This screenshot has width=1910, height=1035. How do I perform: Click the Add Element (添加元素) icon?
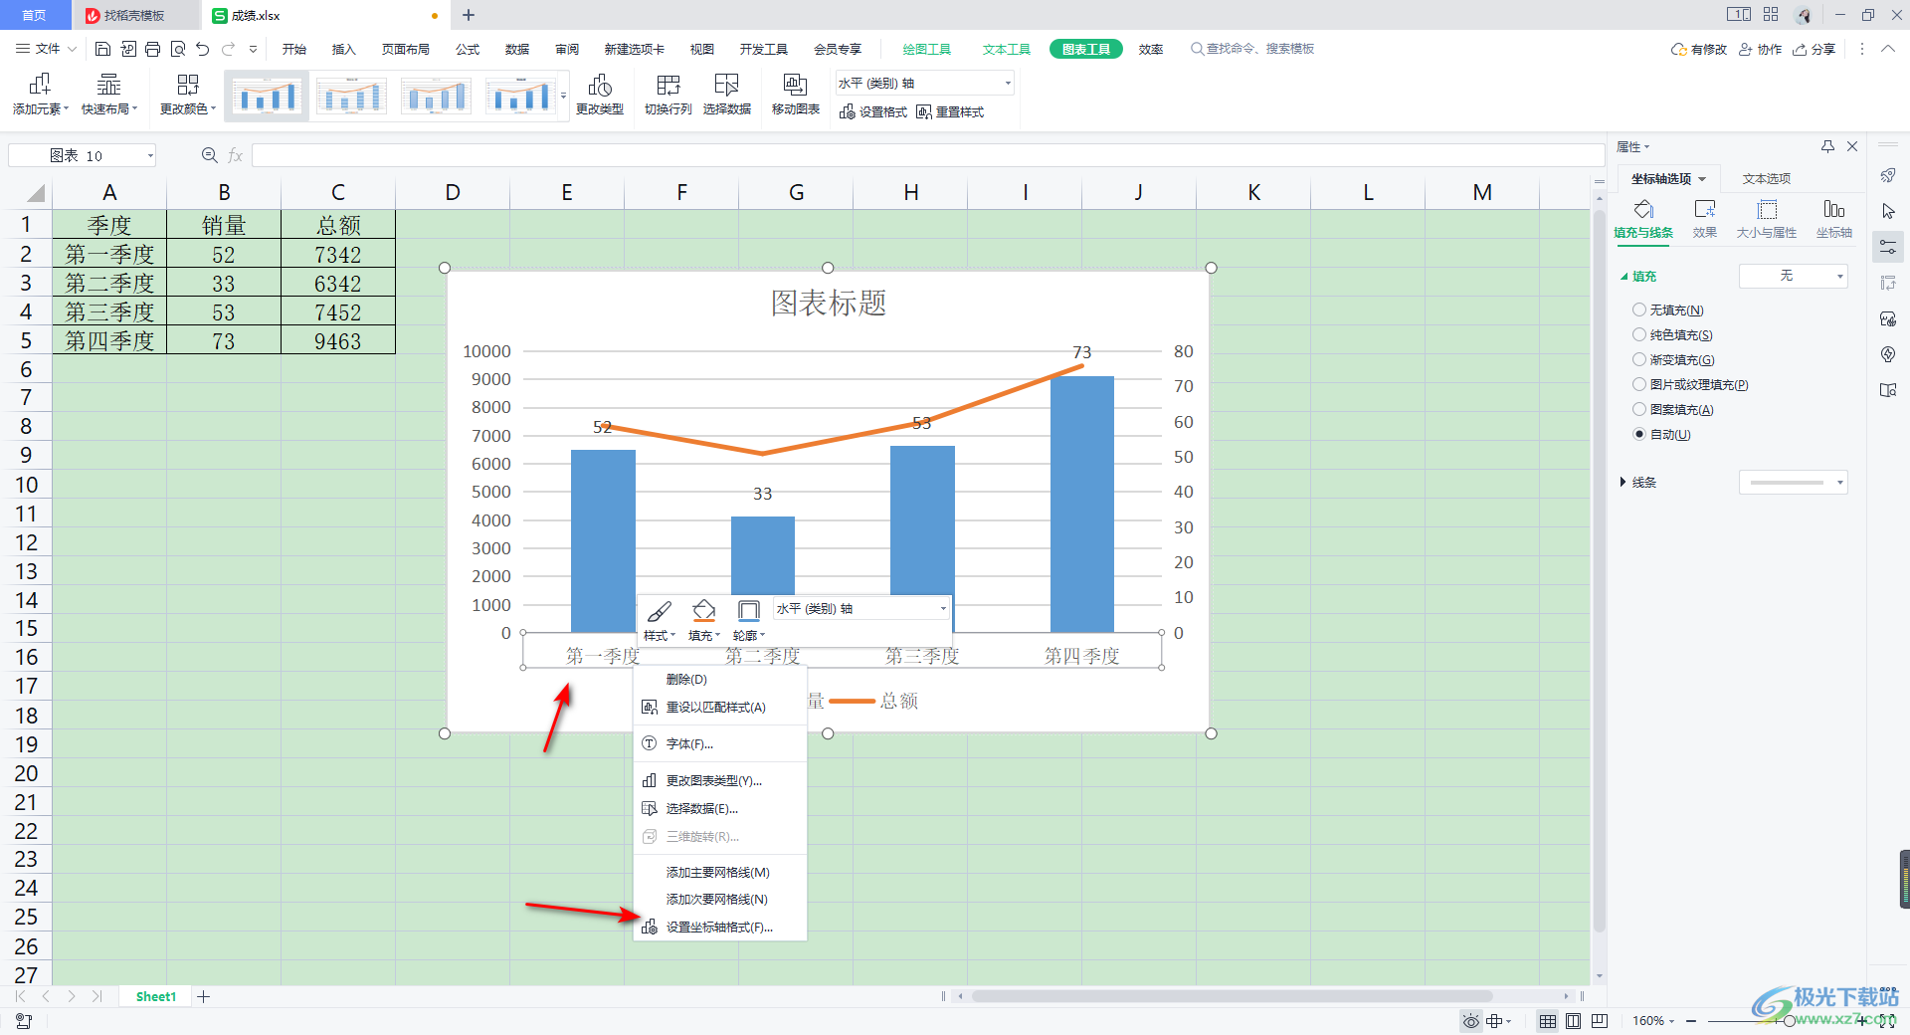click(40, 85)
